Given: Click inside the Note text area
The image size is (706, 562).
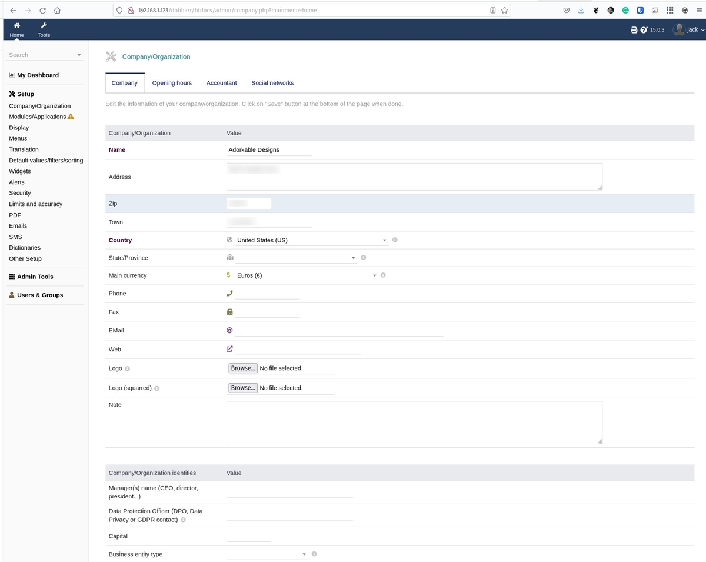Looking at the screenshot, I should pyautogui.click(x=412, y=421).
